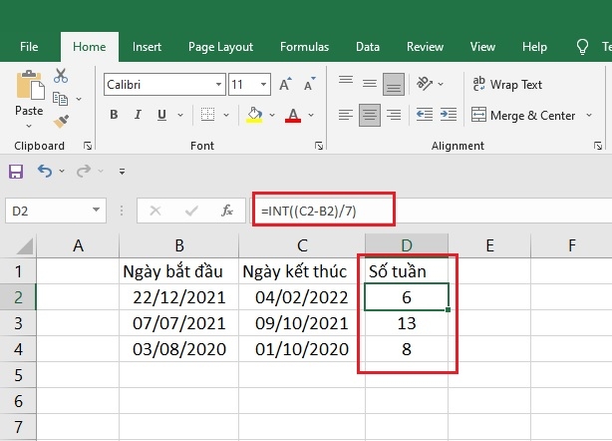Expand Font Color dropdown arrow
The height and width of the screenshot is (441, 612).
pos(311,115)
